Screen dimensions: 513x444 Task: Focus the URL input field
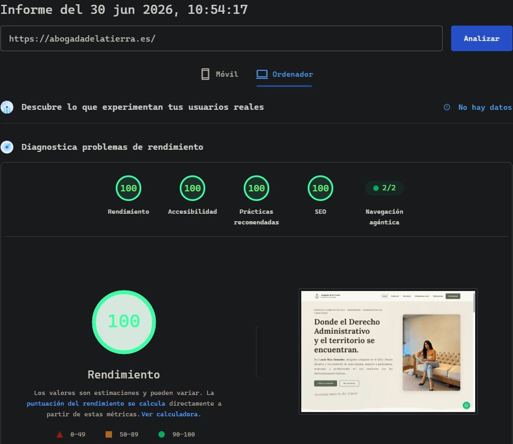tap(221, 38)
